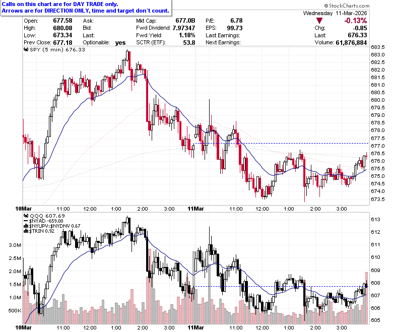Click the Volume 61,876,884 value
Image resolution: width=393 pixels, height=332 pixels.
tap(351, 43)
